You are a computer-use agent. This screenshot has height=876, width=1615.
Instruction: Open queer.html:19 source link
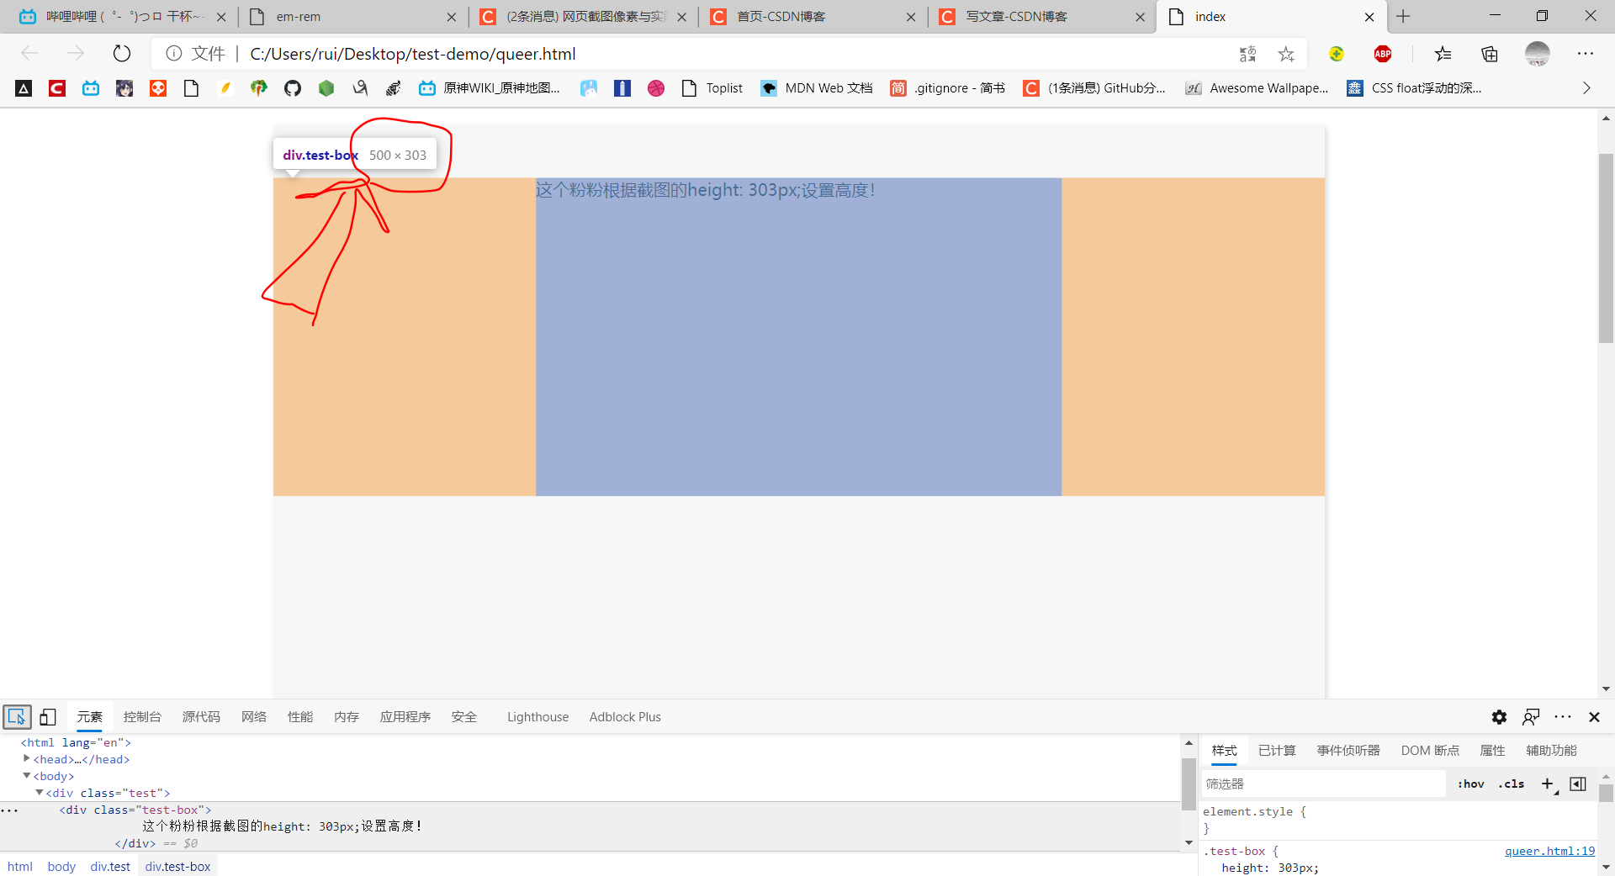click(x=1549, y=851)
